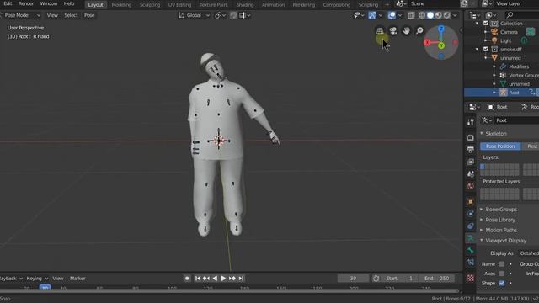Image resolution: width=539 pixels, height=303 pixels.
Task: Open the Render menu
Action: pos(26,3)
